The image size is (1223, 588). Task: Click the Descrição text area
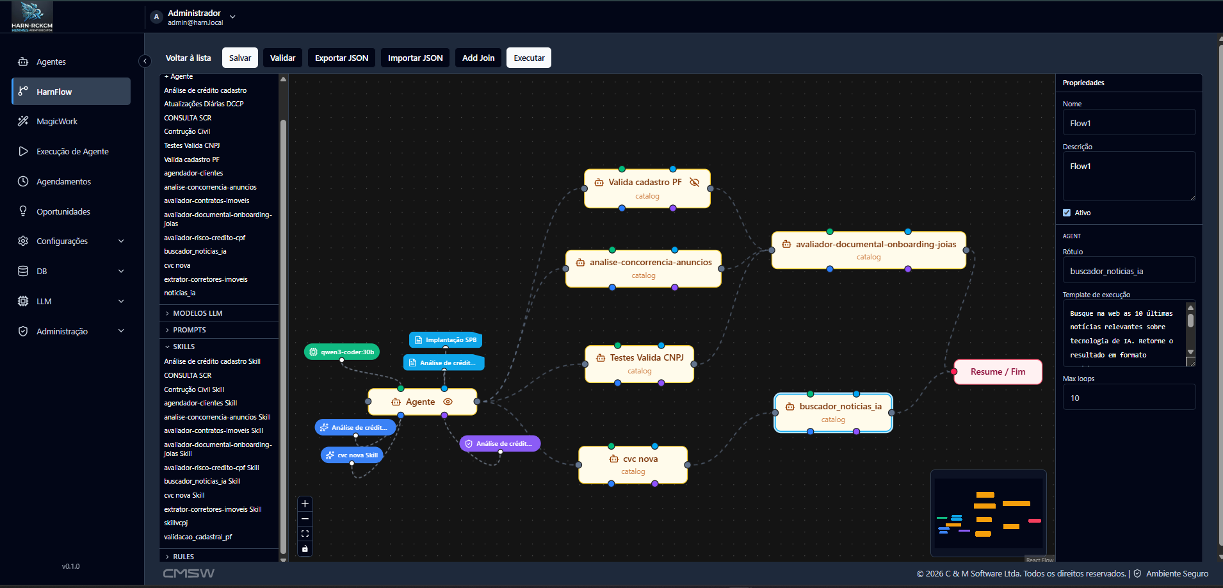pos(1129,176)
